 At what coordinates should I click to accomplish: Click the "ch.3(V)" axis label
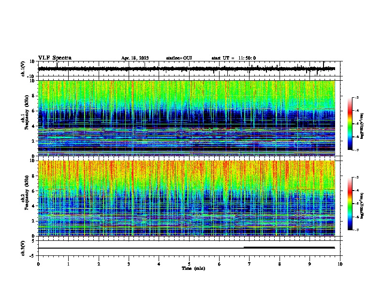(x=23, y=248)
